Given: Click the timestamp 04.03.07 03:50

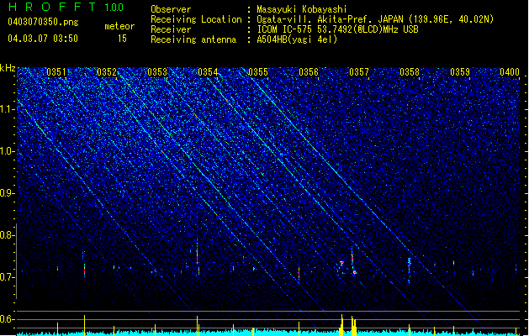Looking at the screenshot, I should (43, 39).
